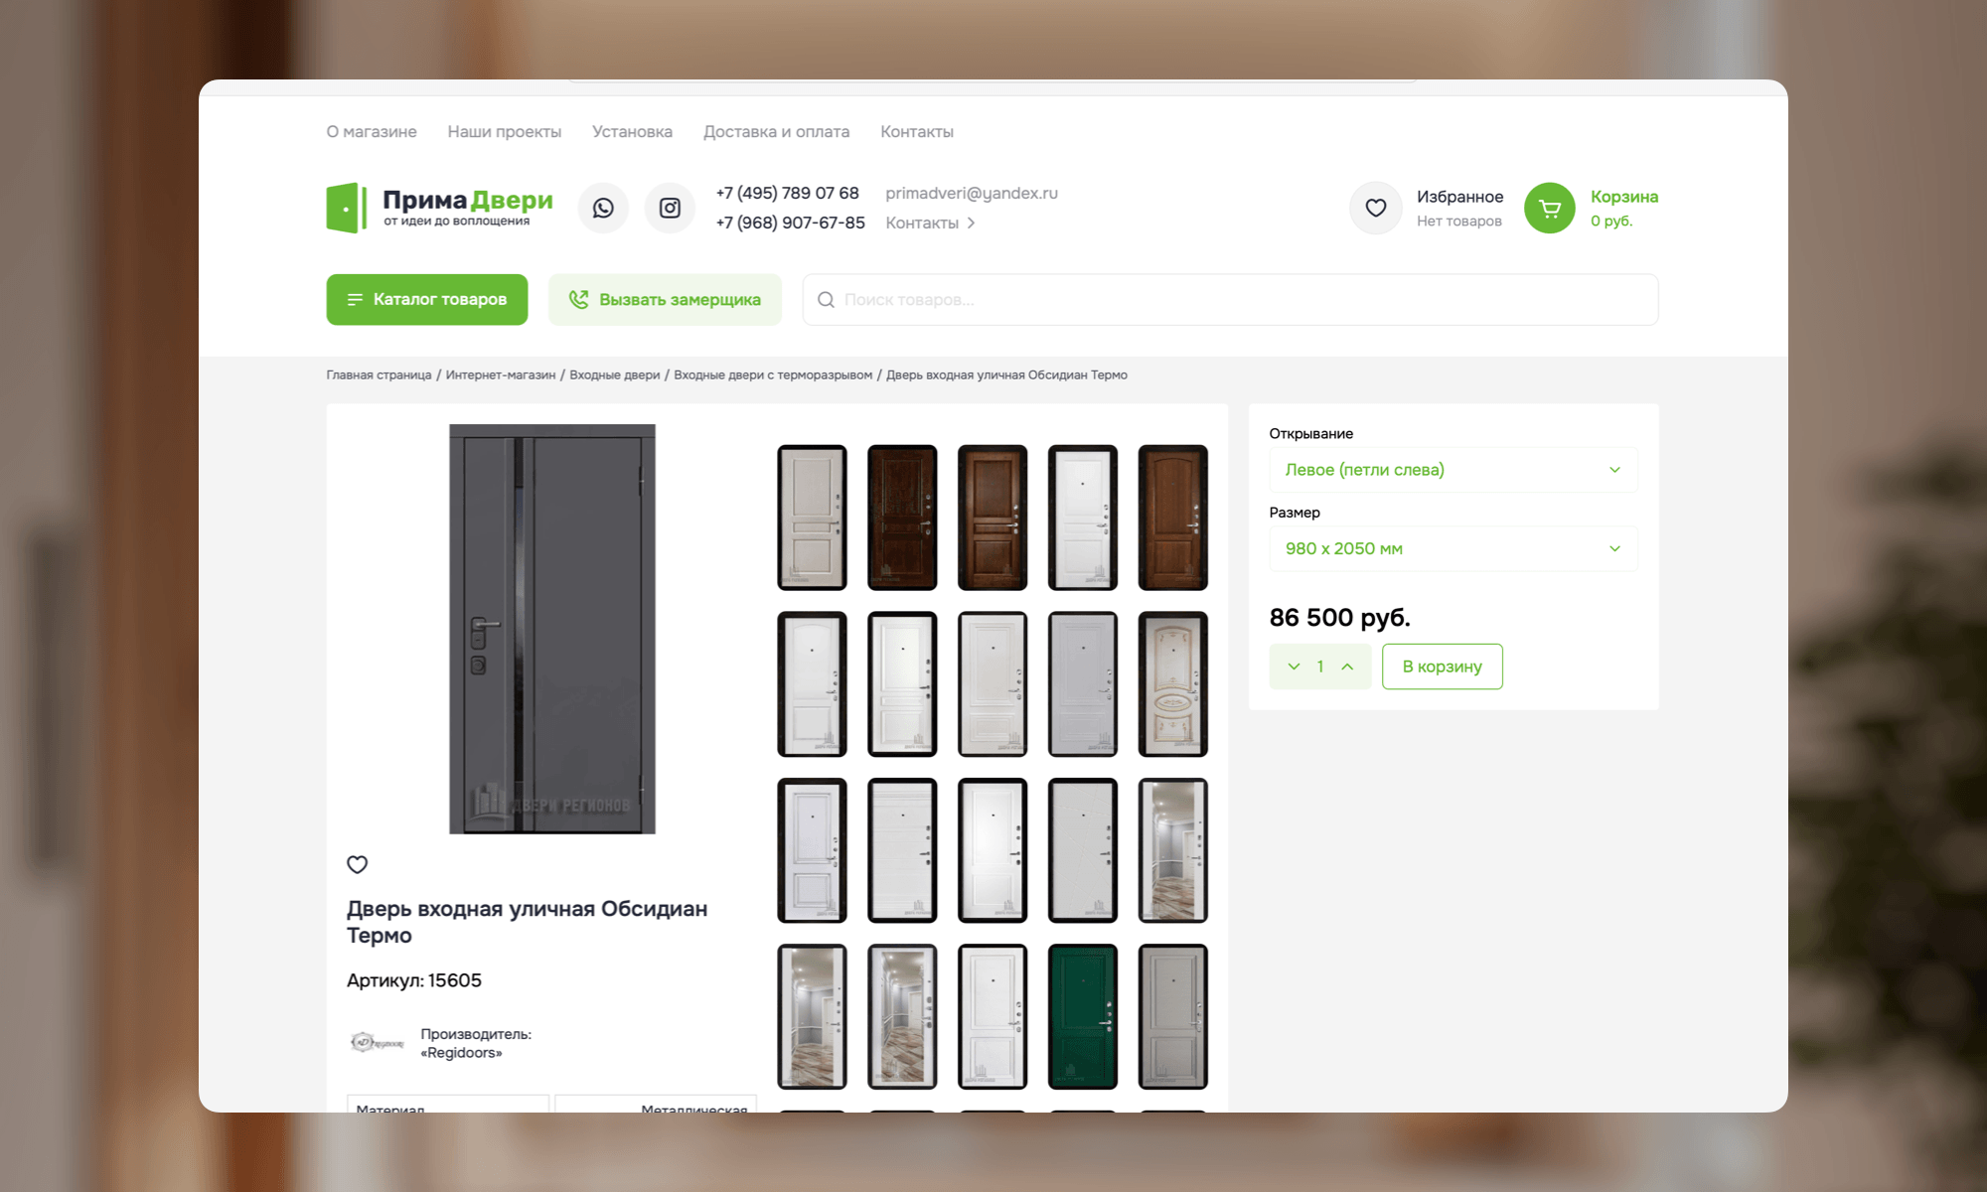Add product to favorites with heart under image
Viewport: 1987px width, 1192px height.
358,864
